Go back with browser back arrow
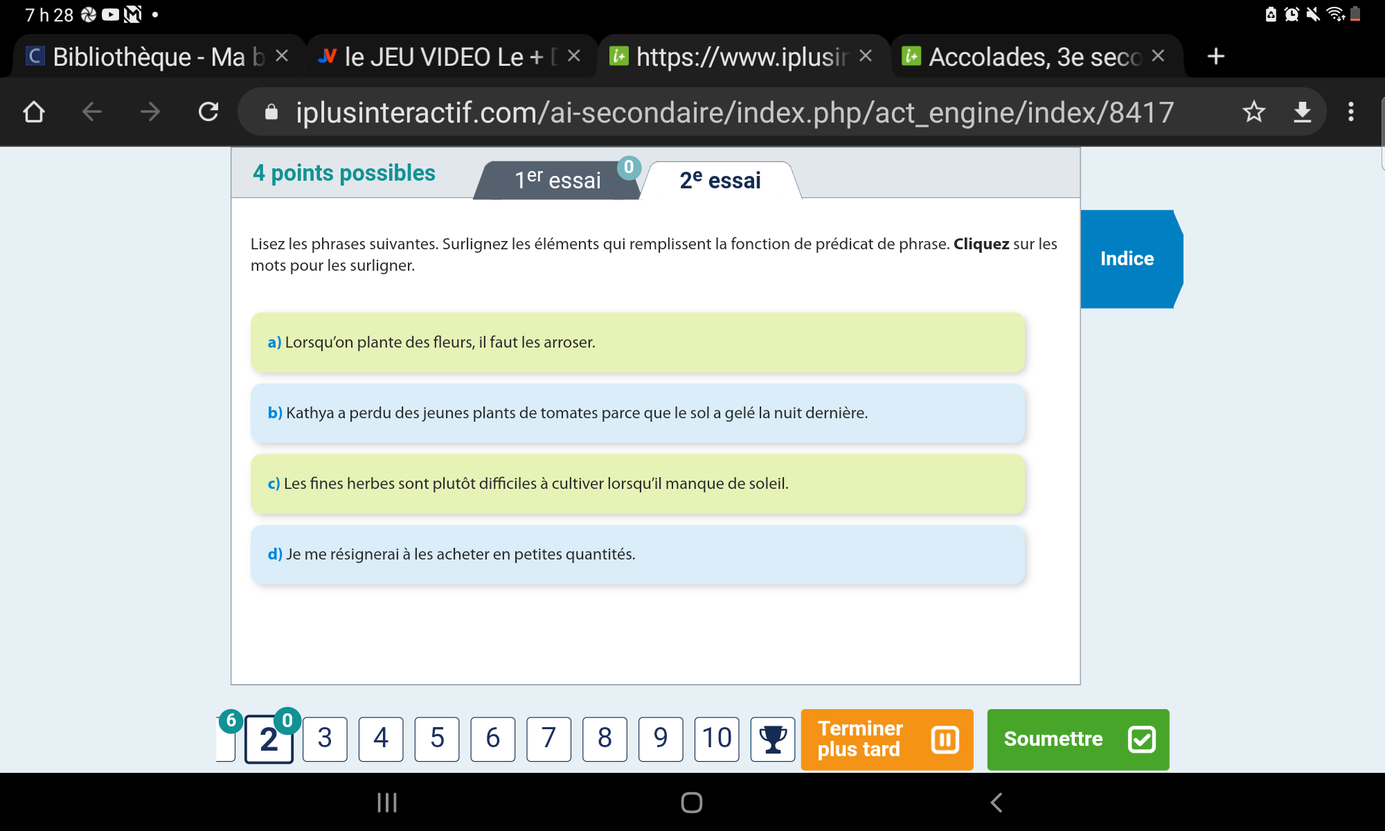 [92, 111]
